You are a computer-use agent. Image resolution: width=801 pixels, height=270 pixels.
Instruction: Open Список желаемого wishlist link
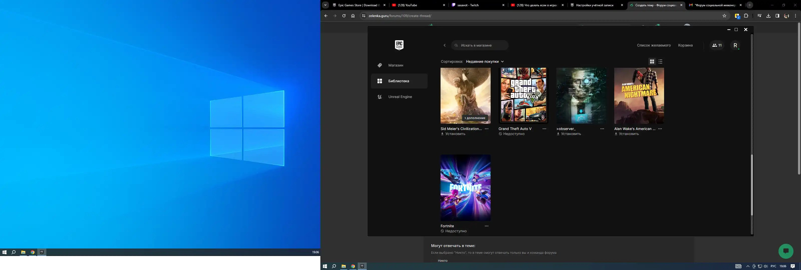click(654, 45)
